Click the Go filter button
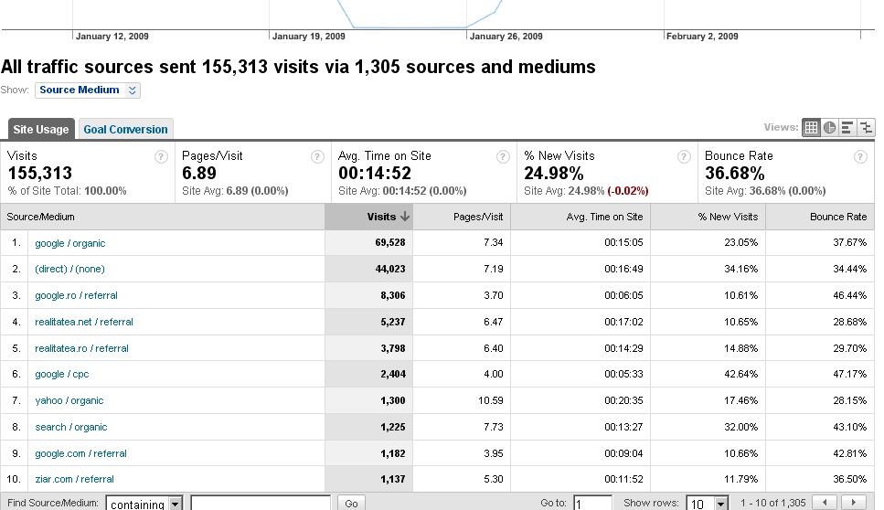This screenshot has width=884, height=510. pos(351,504)
